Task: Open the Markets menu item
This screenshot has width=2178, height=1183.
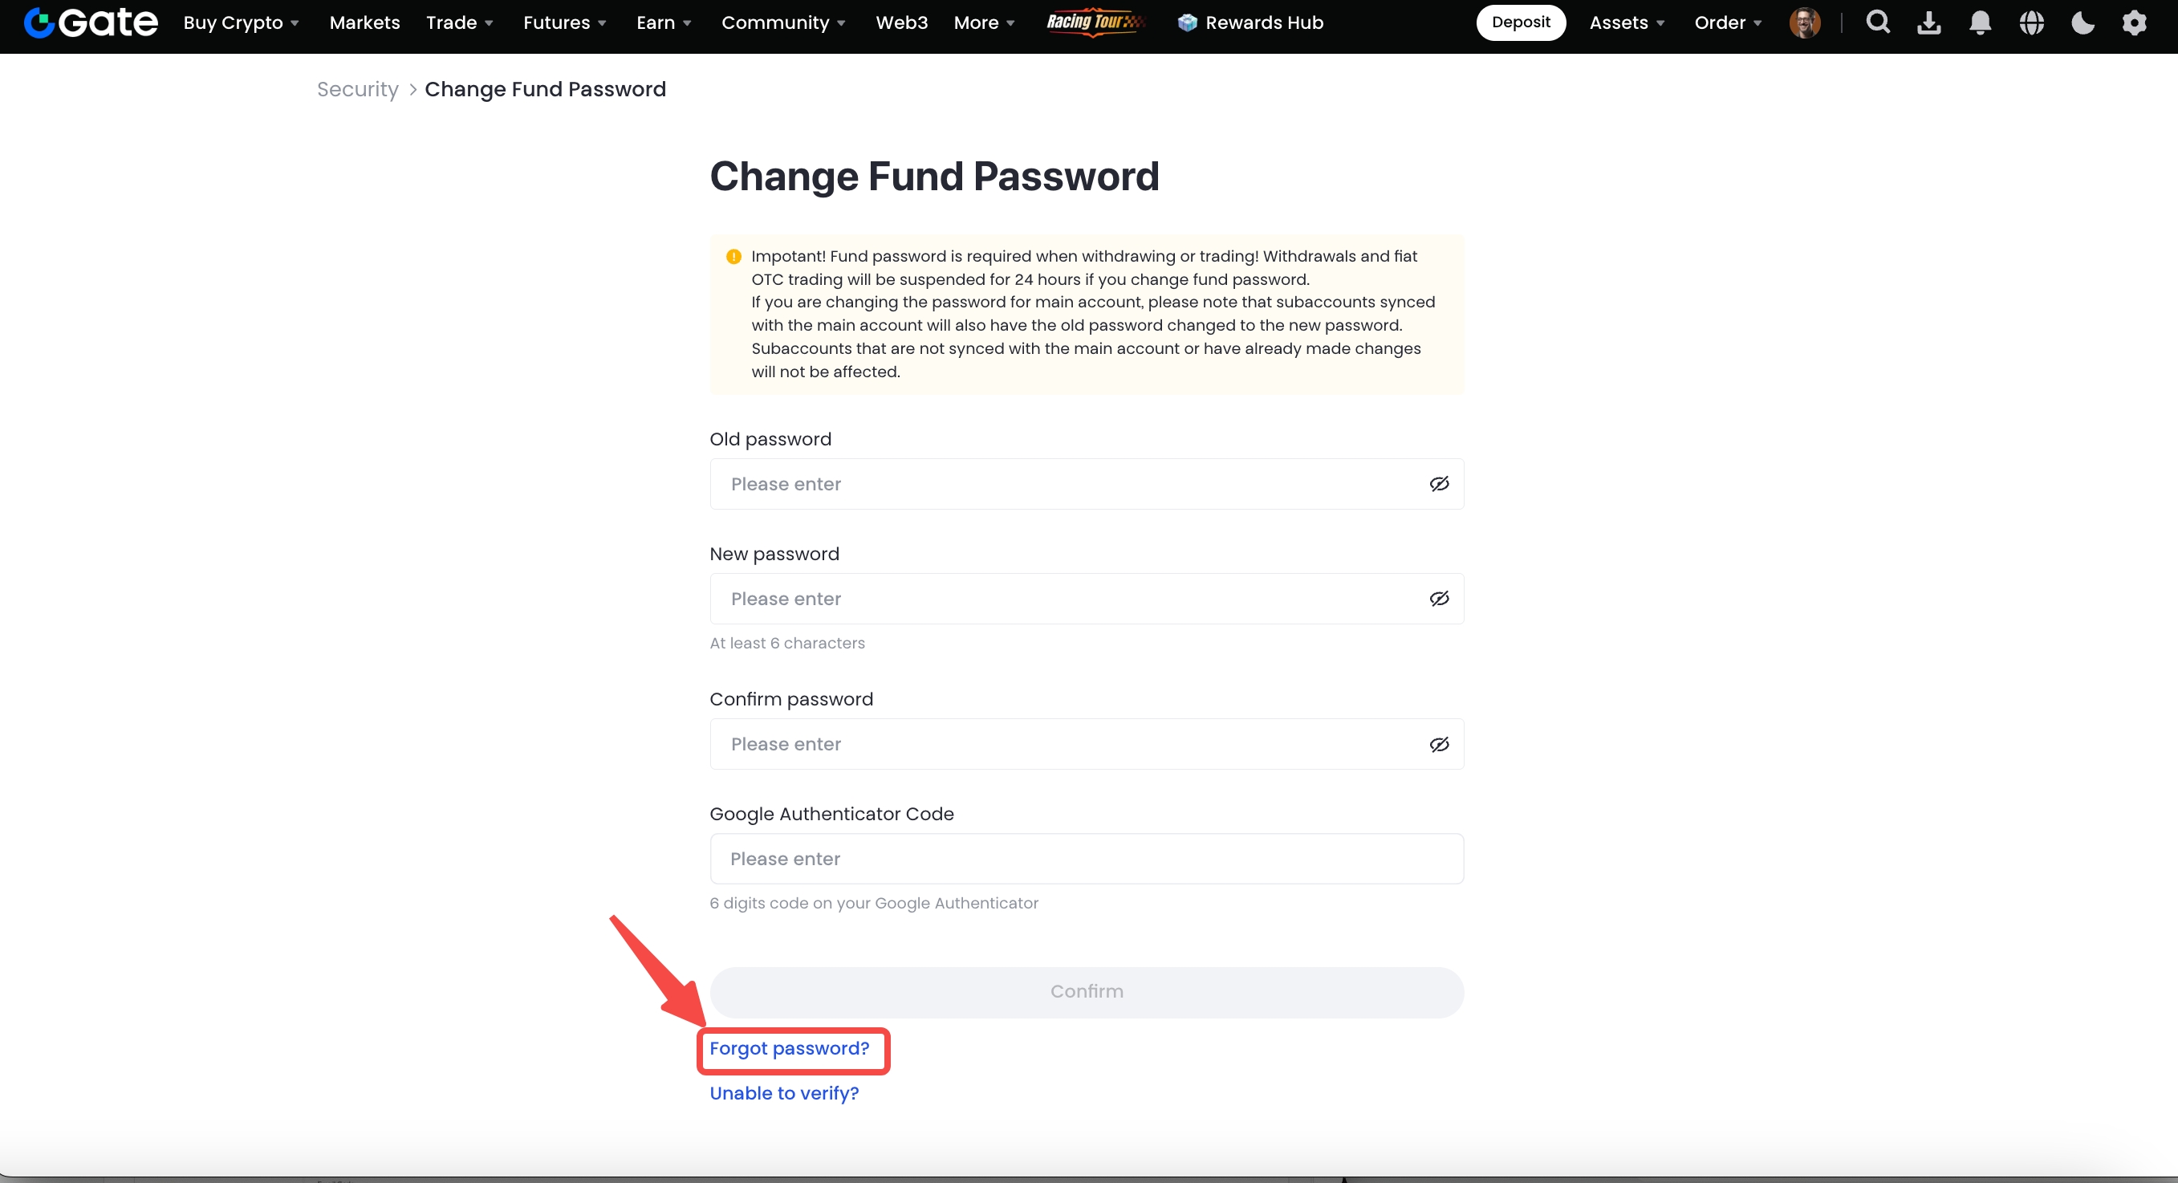Action: coord(364,22)
